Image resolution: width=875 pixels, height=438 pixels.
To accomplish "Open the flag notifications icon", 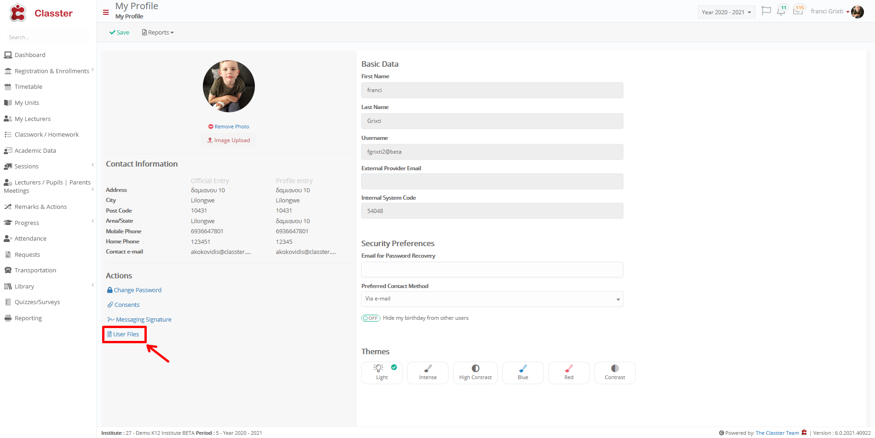I will click(766, 11).
